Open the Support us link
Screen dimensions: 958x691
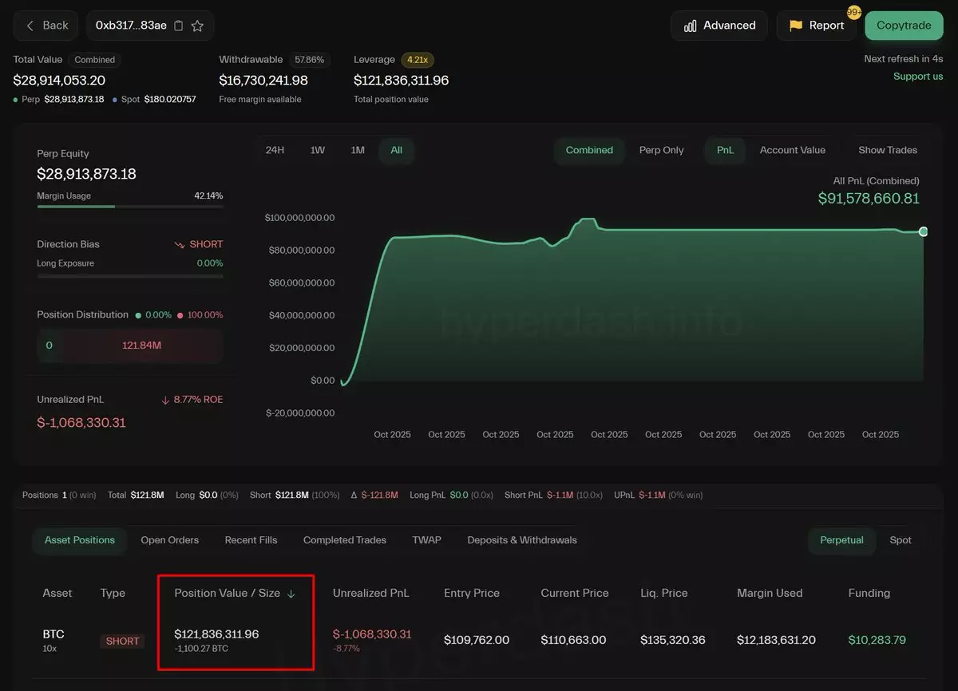(917, 77)
